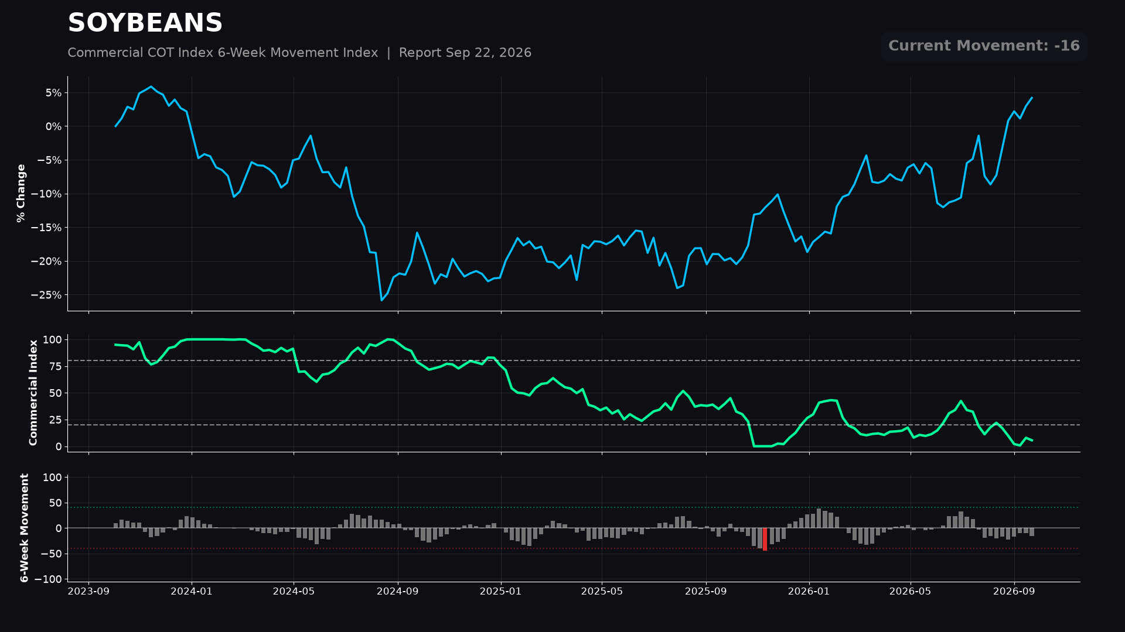Viewport: 1125px width, 632px height.
Task: Click the 2024-01 x-axis date label
Action: coord(192,592)
